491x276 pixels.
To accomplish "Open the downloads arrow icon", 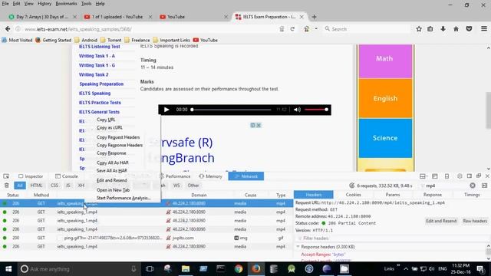I will (443, 29).
